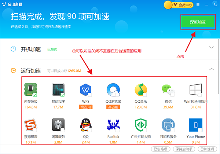Select the QQ浏览器 browser icon

click(113, 90)
